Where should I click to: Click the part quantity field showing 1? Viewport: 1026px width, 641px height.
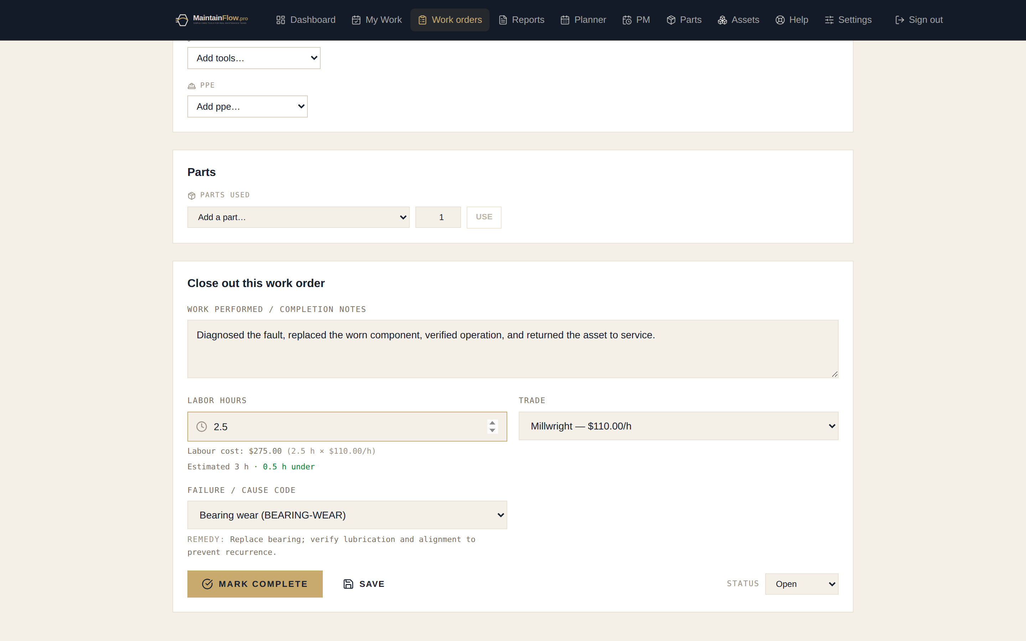(x=438, y=217)
